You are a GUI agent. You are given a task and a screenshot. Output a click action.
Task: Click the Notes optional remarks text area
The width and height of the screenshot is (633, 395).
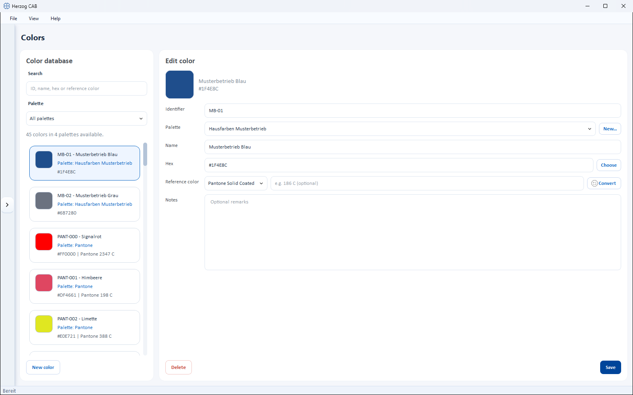[412, 232]
